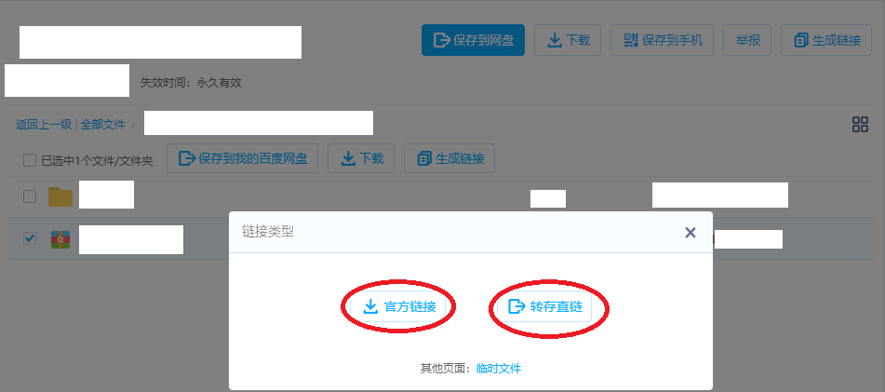Click 返回上一级 link
Screen dimensions: 885x392
pos(44,124)
